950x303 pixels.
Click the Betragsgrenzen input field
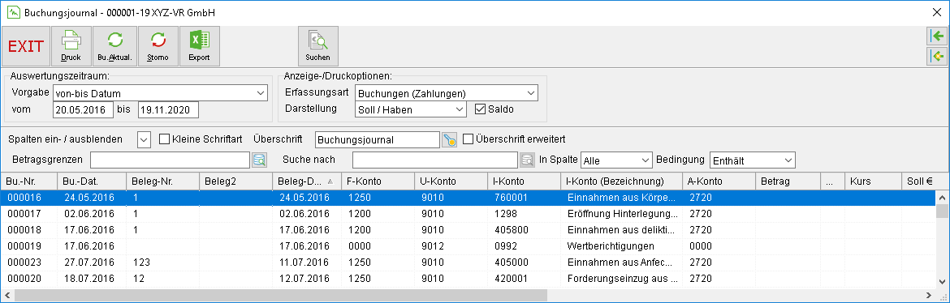pos(170,160)
